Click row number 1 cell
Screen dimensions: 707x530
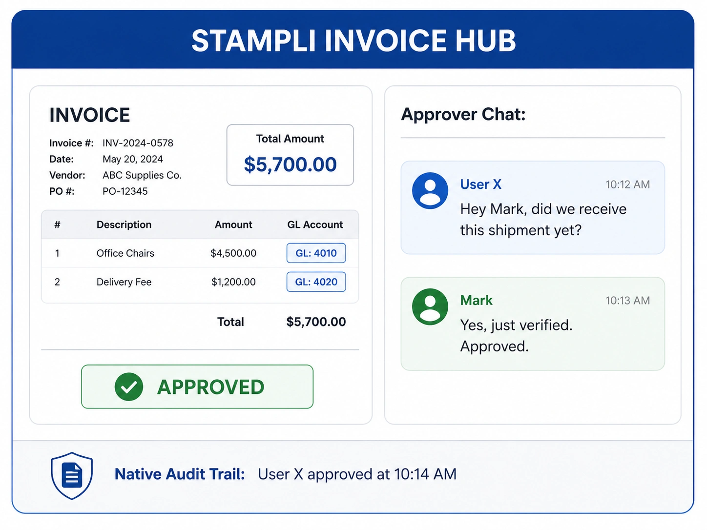point(57,253)
